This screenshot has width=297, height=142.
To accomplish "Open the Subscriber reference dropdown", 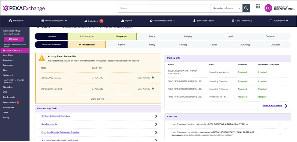I will pyautogui.click(x=227, y=8).
